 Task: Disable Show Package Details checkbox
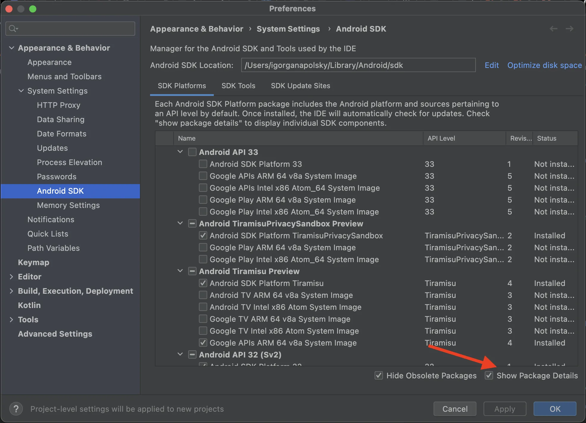coord(489,375)
